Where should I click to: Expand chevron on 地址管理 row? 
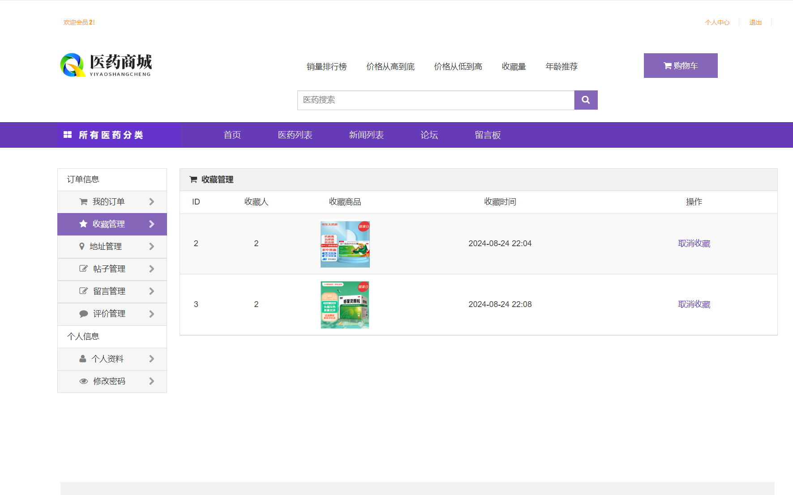[x=151, y=247]
